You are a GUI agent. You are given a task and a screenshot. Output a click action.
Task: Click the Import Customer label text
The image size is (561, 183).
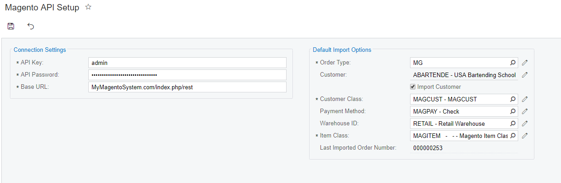point(439,87)
